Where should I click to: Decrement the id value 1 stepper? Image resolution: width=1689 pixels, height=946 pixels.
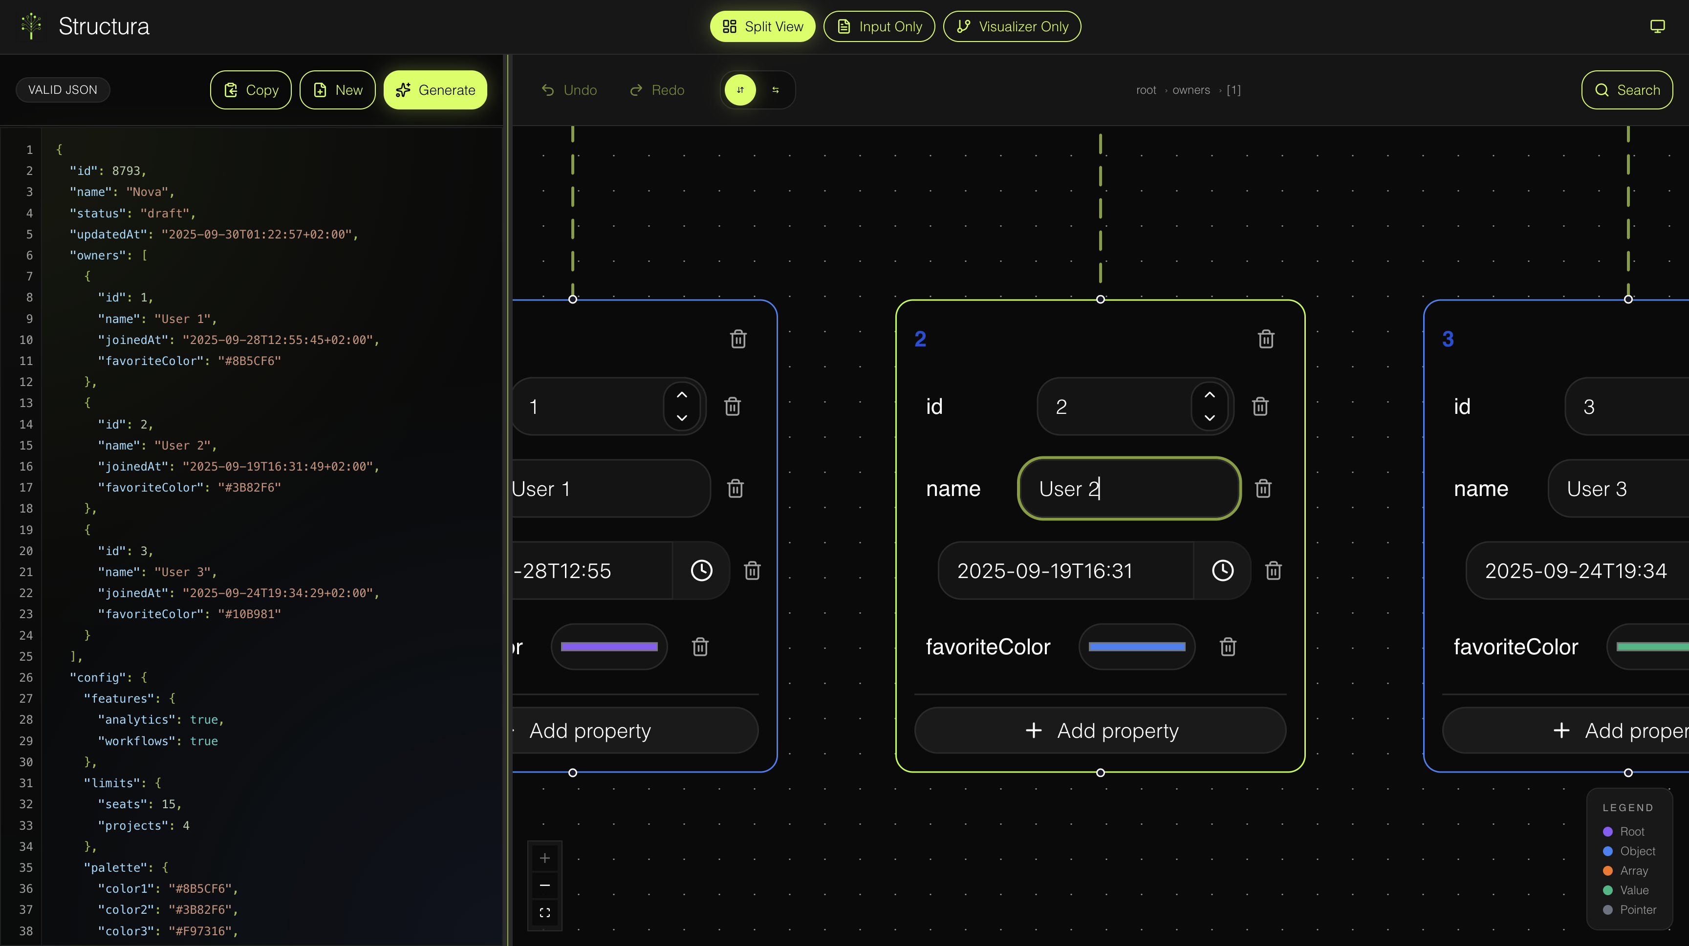click(682, 418)
